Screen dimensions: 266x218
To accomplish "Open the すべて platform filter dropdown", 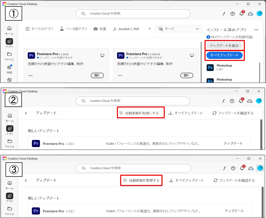I will [178, 29].
